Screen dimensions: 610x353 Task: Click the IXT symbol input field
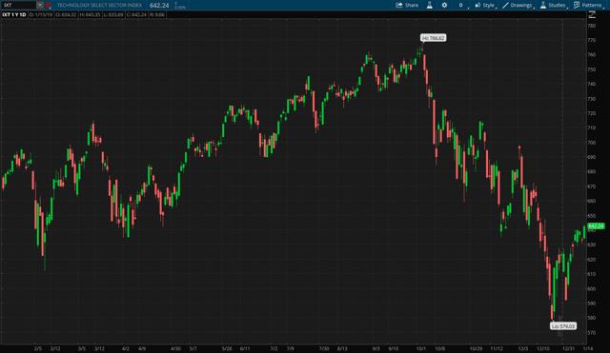19,5
